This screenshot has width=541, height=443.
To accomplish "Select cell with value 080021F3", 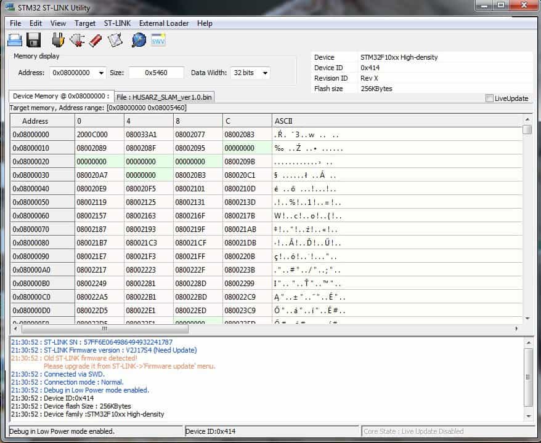I will click(148, 257).
